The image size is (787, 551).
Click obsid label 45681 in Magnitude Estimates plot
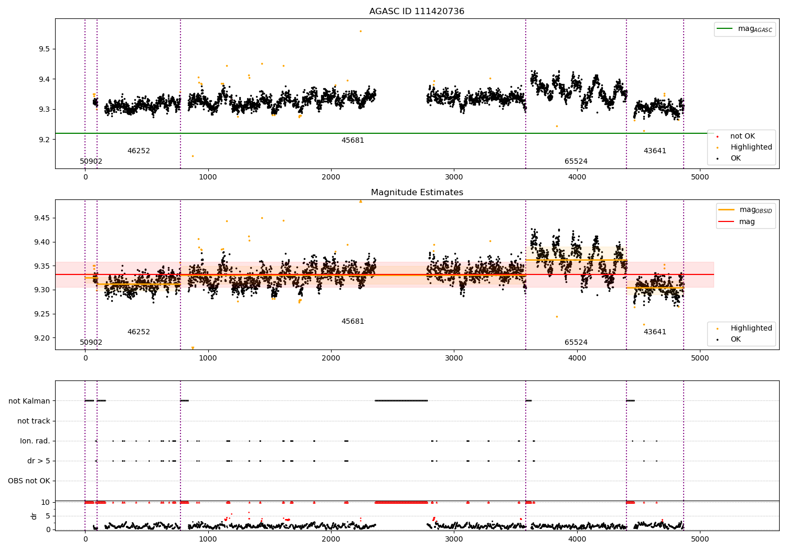pos(353,322)
